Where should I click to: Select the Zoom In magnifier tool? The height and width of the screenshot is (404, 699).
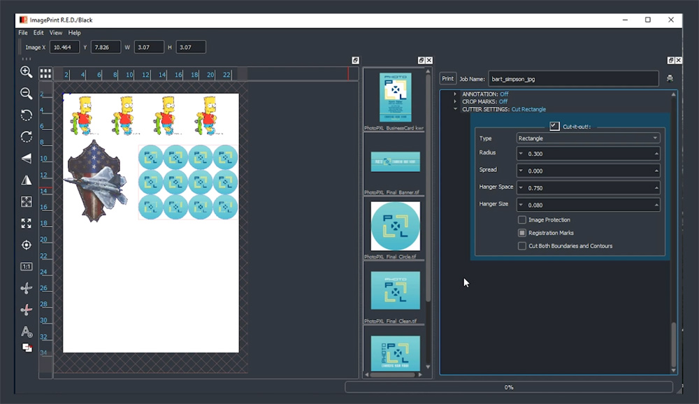[x=26, y=72]
